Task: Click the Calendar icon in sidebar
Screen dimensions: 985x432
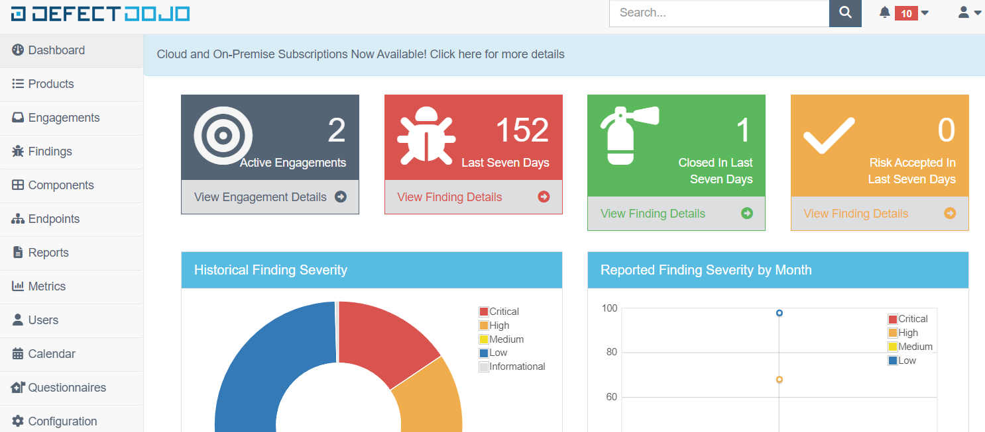Action: click(18, 354)
